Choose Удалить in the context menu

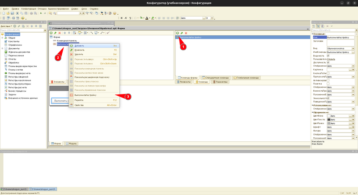pos(94,54)
